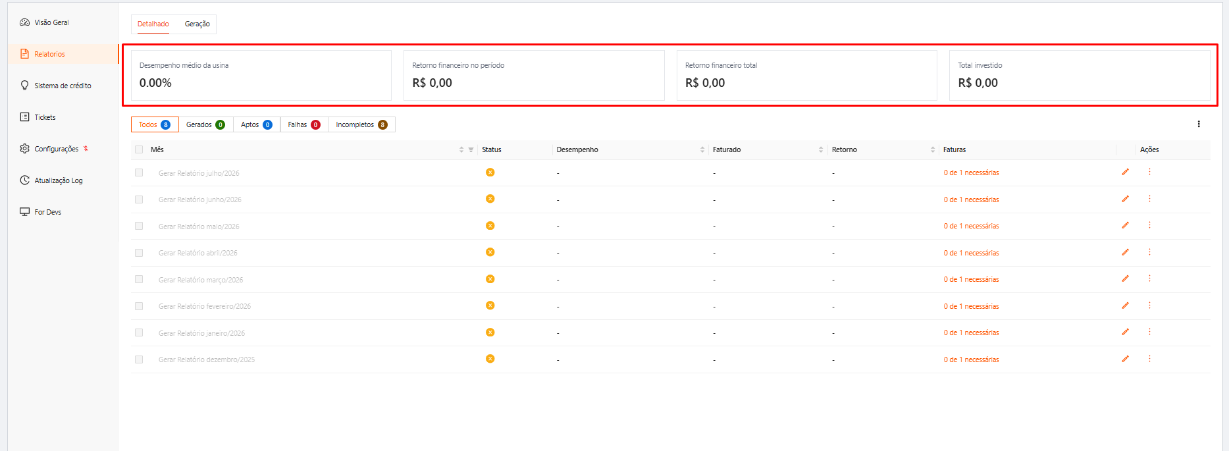Open the Tickets sidebar icon
The height and width of the screenshot is (451, 1229).
pyautogui.click(x=24, y=117)
